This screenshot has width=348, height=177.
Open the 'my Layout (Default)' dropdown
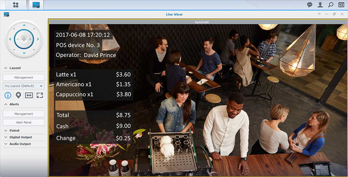(24, 86)
